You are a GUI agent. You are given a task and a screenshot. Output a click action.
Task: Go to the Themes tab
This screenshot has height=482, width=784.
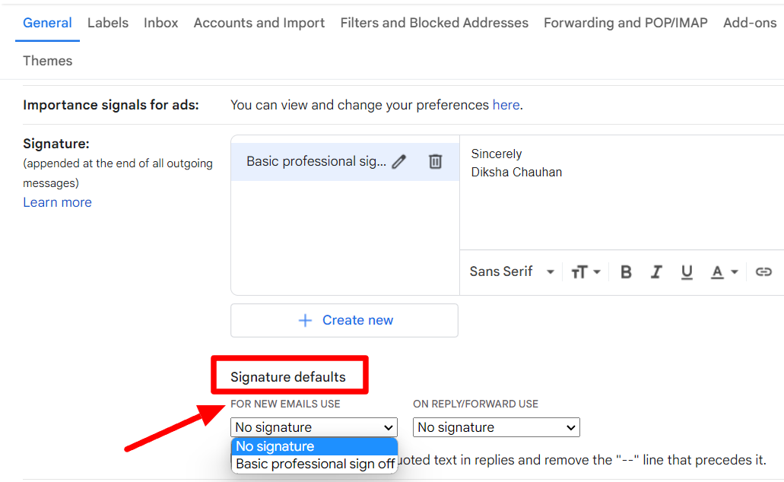click(x=47, y=61)
